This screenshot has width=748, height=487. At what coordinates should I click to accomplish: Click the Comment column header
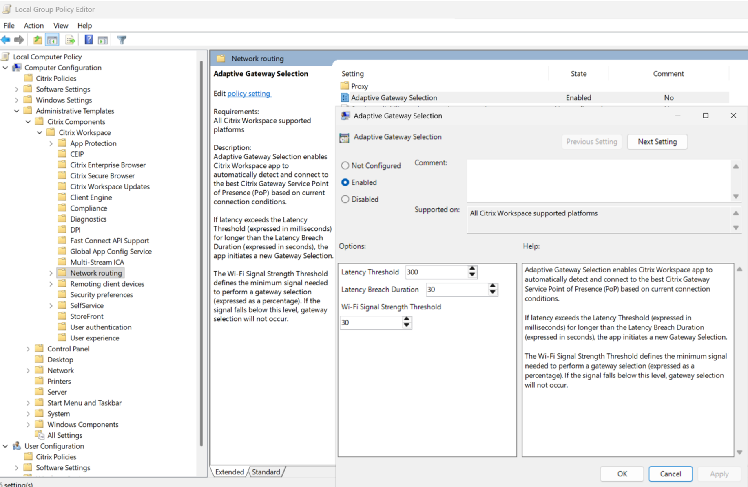[668, 74]
